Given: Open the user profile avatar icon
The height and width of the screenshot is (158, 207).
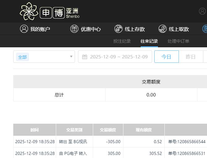Looking at the screenshot, I should pyautogui.click(x=202, y=11).
